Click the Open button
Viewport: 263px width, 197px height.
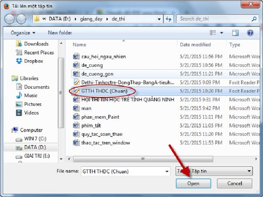pyautogui.click(x=193, y=183)
